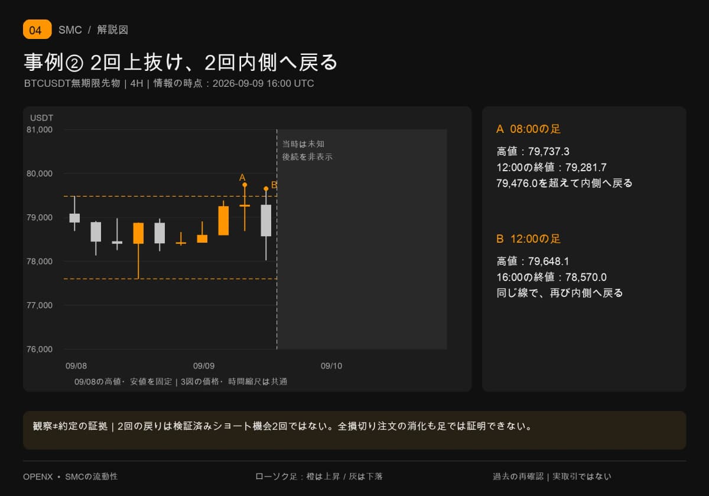Screen dimensions: 709x496
Task: Select the 後続を非表示 note in the chart
Action: coord(307,157)
